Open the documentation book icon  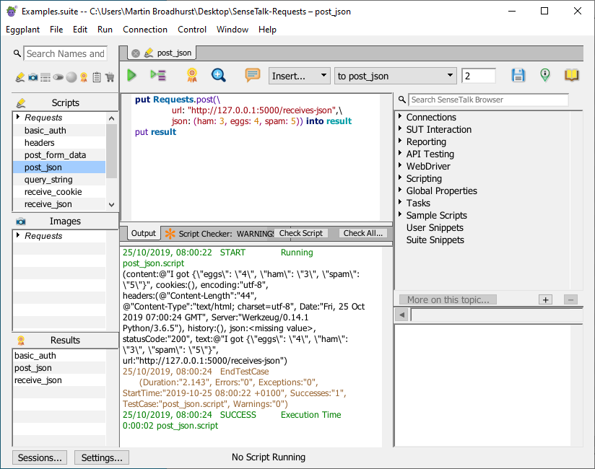571,75
